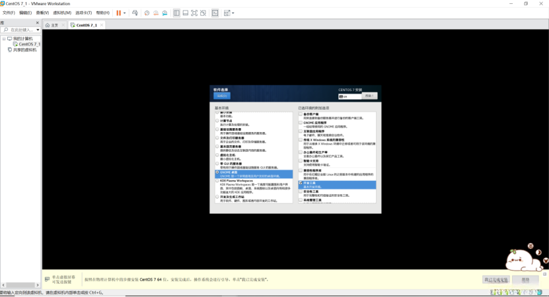Click the cn keyboard layout field
This screenshot has height=297, width=549.
pyautogui.click(x=349, y=96)
